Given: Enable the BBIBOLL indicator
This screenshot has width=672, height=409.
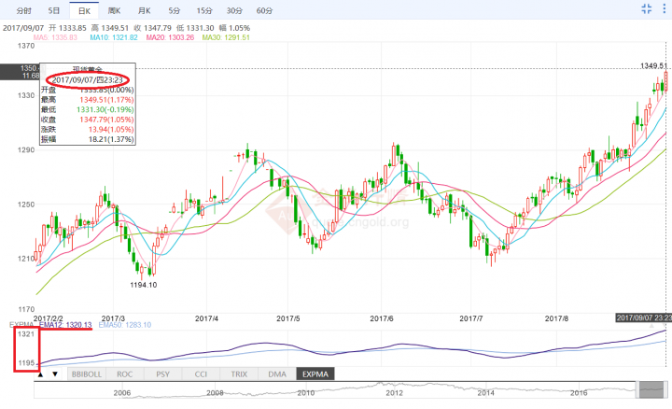Looking at the screenshot, I should [x=86, y=374].
